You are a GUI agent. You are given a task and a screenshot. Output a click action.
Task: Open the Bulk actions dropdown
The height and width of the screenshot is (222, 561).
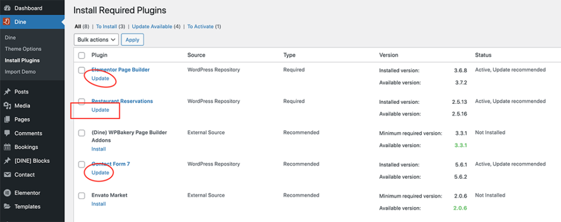[96, 39]
